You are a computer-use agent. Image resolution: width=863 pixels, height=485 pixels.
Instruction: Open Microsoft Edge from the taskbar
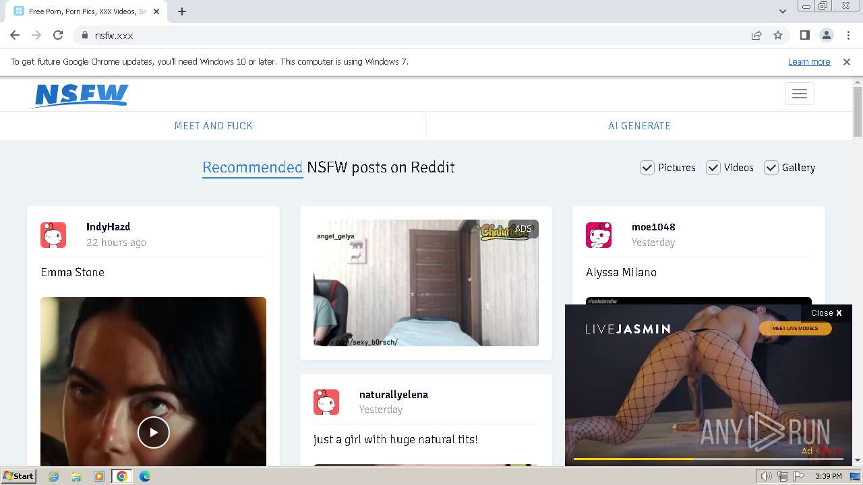[x=145, y=476]
